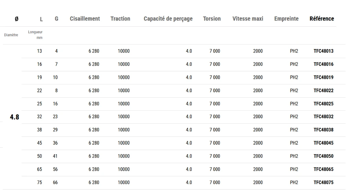Select reference TFC48065
Viewport: 351px width, 194px height.
(324, 169)
